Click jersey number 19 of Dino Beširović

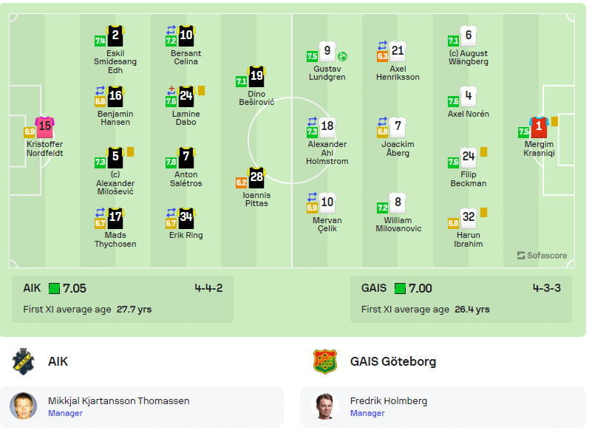coord(256,76)
